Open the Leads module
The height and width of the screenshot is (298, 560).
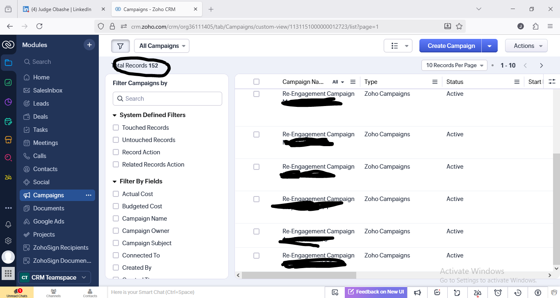[57, 104]
